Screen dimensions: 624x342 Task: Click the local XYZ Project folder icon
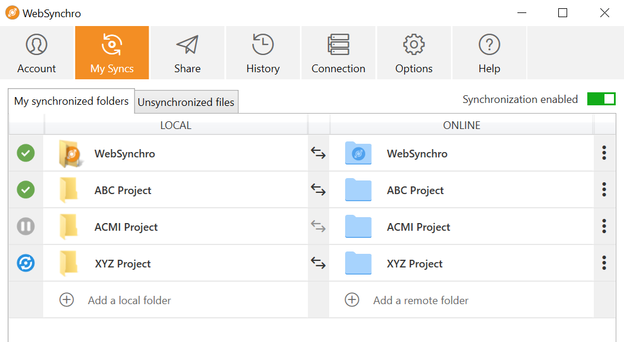69,263
